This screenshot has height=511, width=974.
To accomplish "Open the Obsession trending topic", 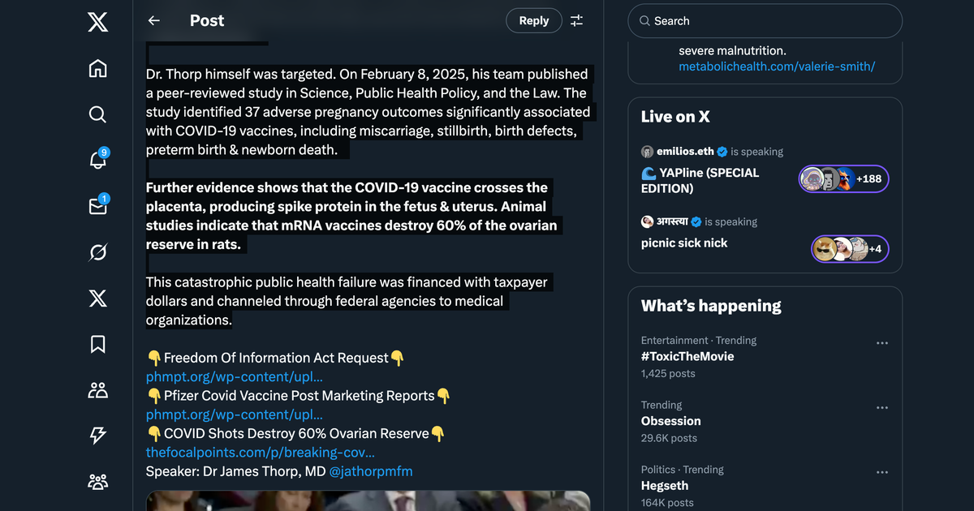I will 671,421.
